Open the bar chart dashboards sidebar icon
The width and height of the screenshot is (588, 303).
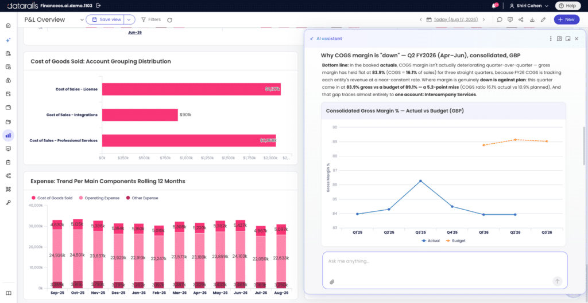point(8,135)
